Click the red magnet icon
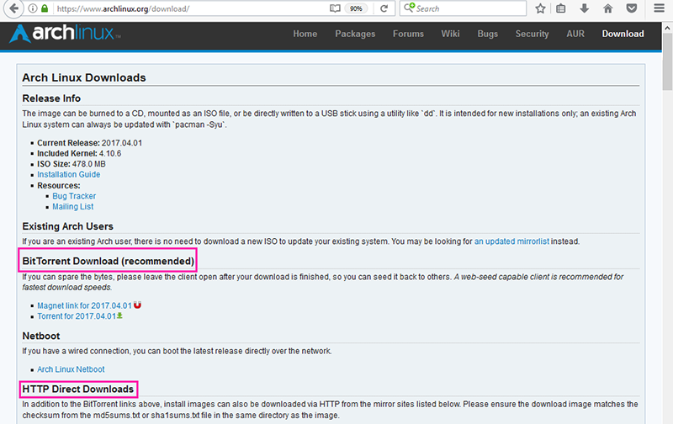The height and width of the screenshot is (424, 673). click(137, 305)
